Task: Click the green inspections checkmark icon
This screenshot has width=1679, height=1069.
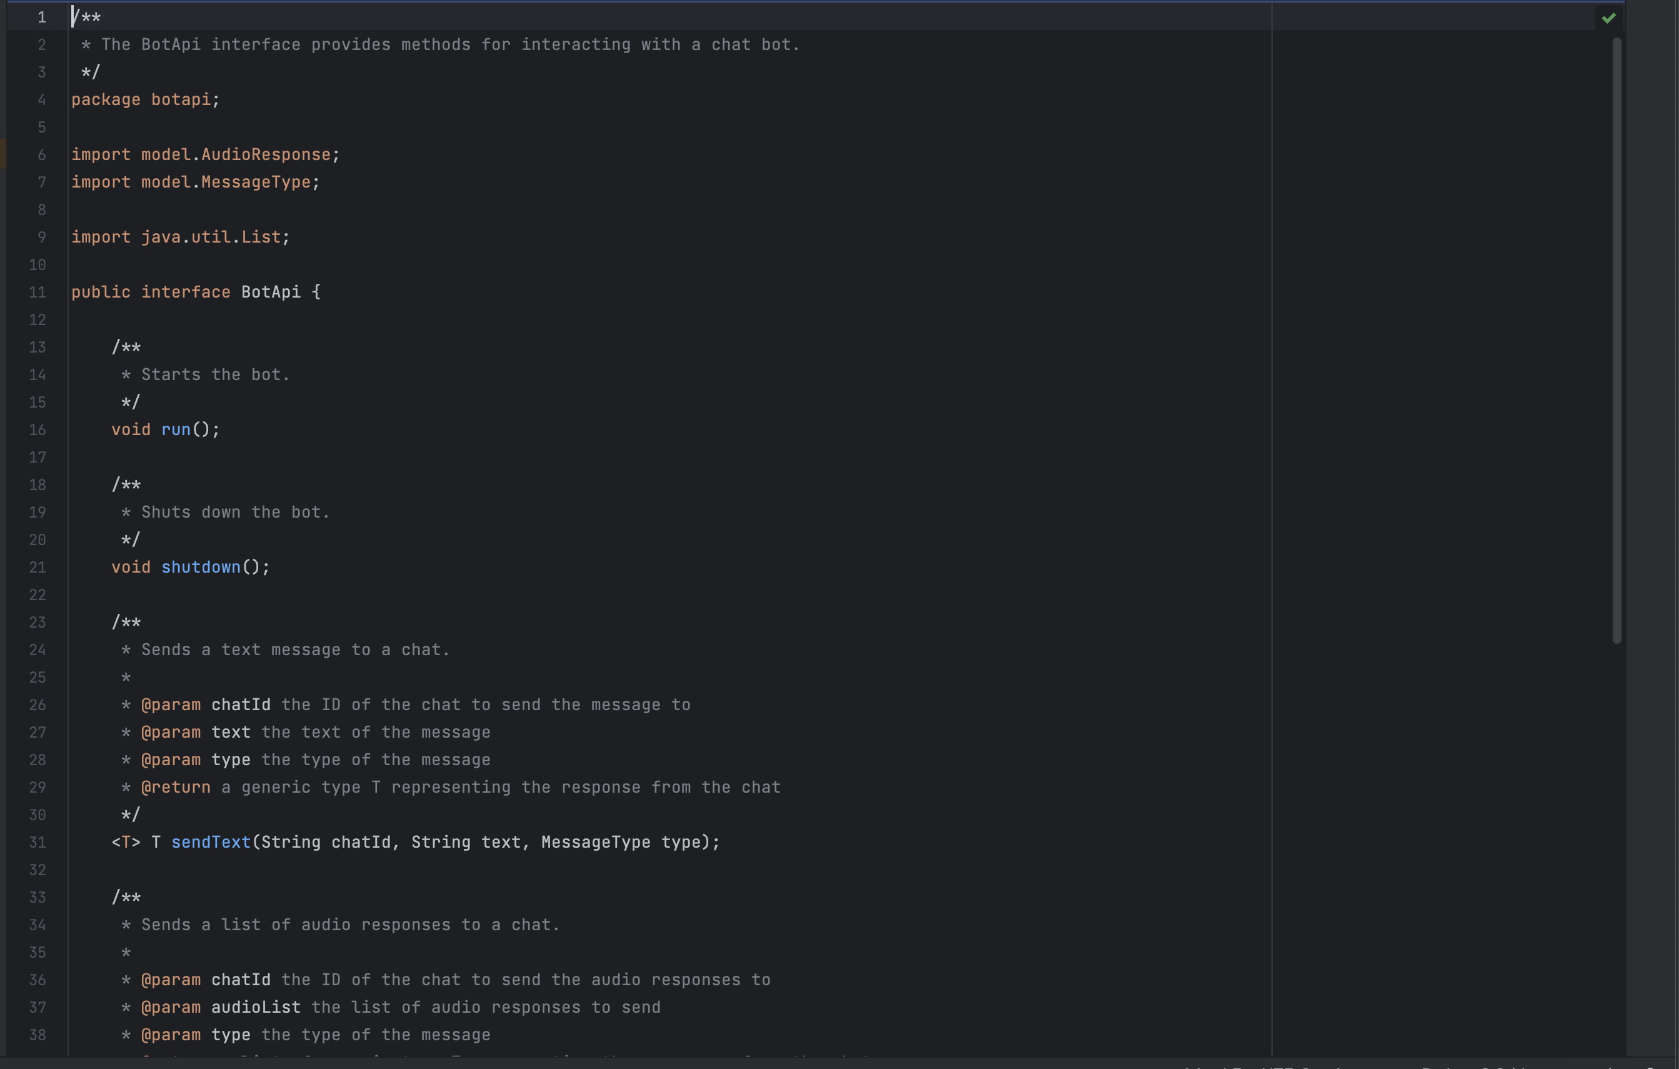Action: tap(1608, 18)
